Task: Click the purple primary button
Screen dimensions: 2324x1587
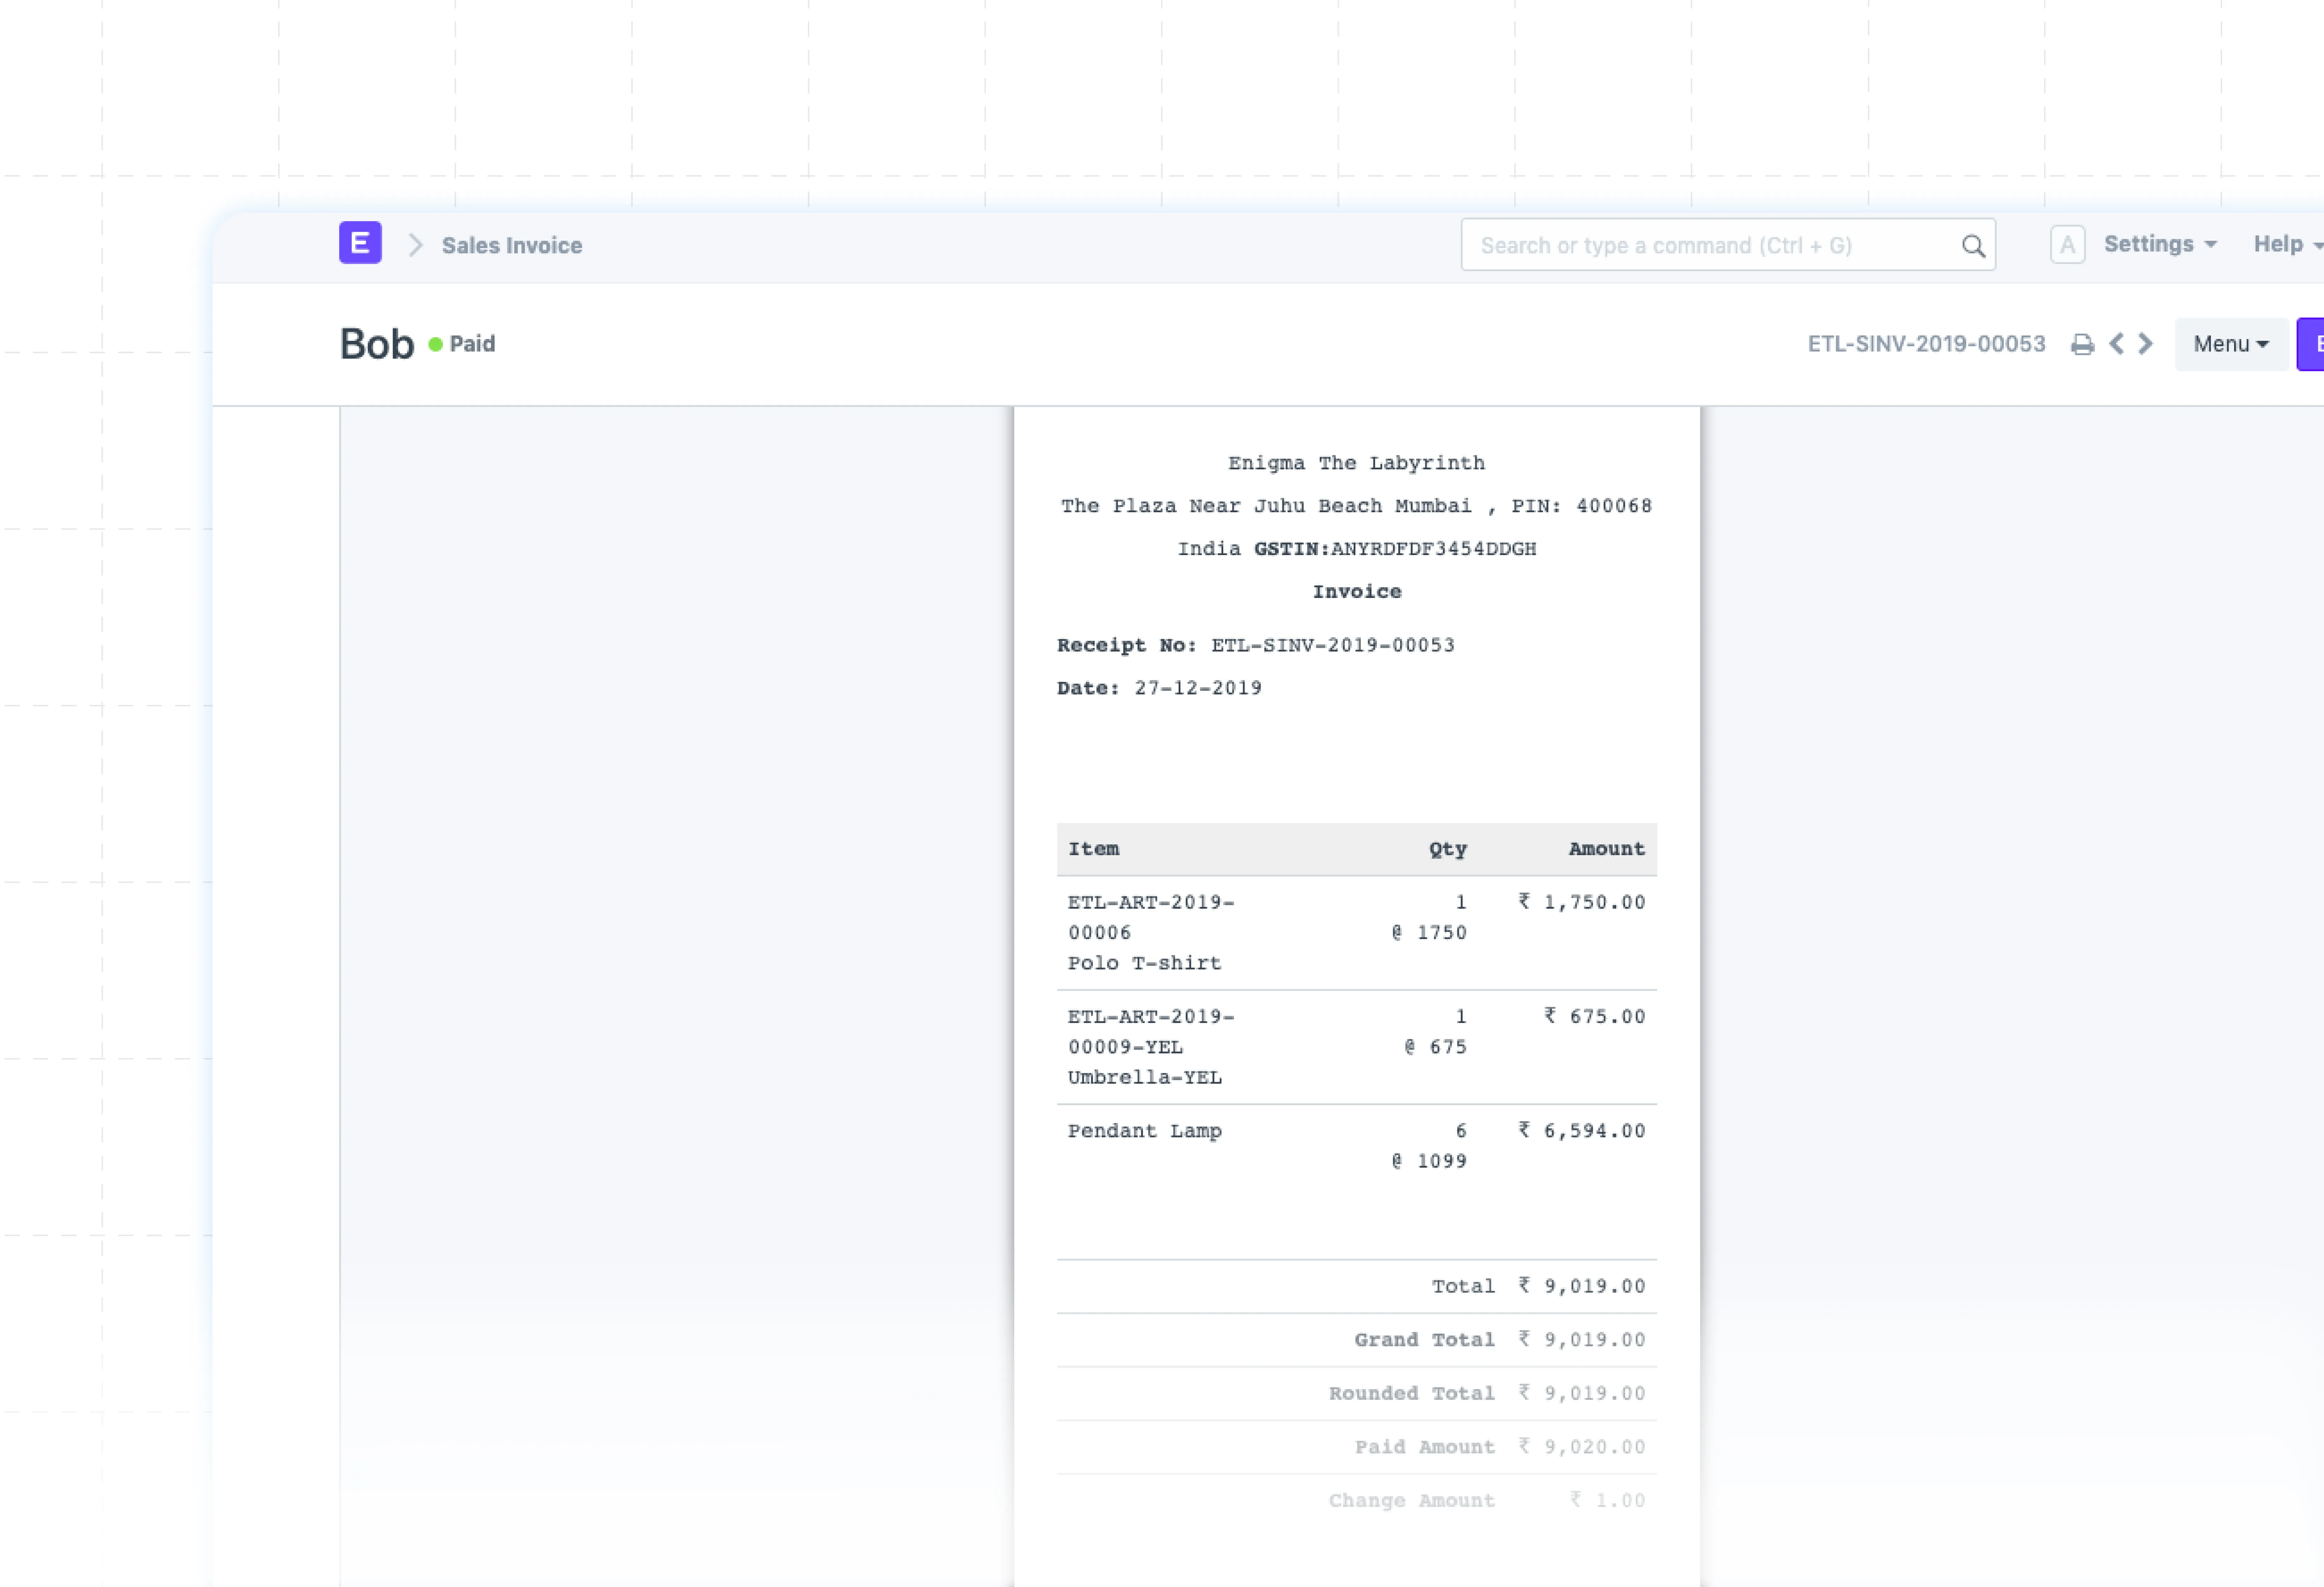Action: pyautogui.click(x=2311, y=344)
